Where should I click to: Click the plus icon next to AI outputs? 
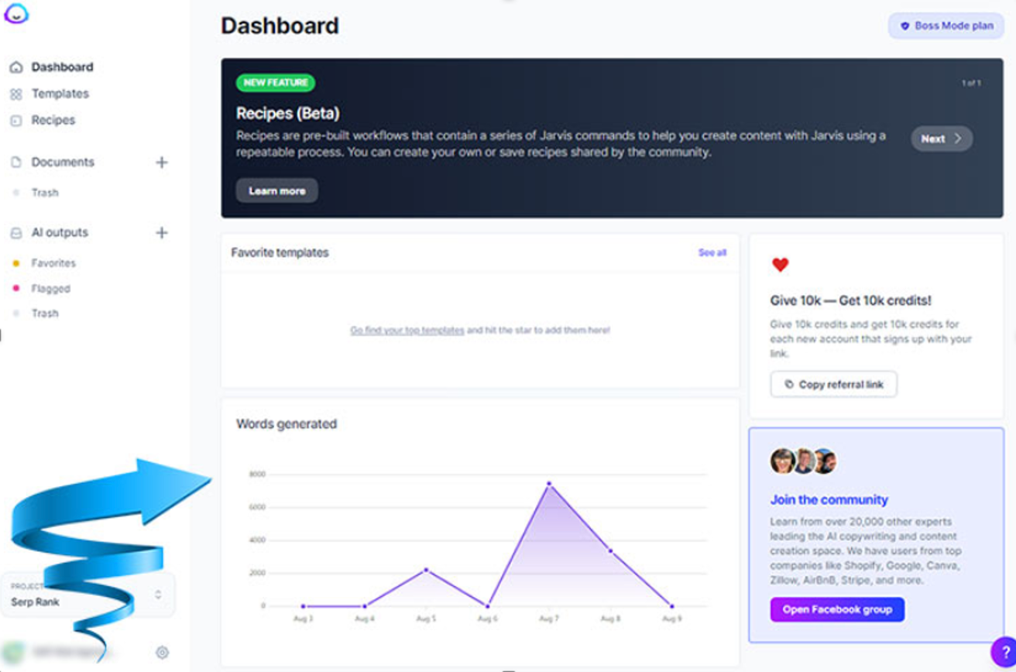(161, 232)
